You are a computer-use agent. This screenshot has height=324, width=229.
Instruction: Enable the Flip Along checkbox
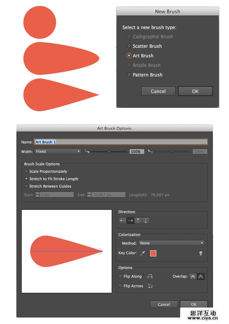click(121, 276)
